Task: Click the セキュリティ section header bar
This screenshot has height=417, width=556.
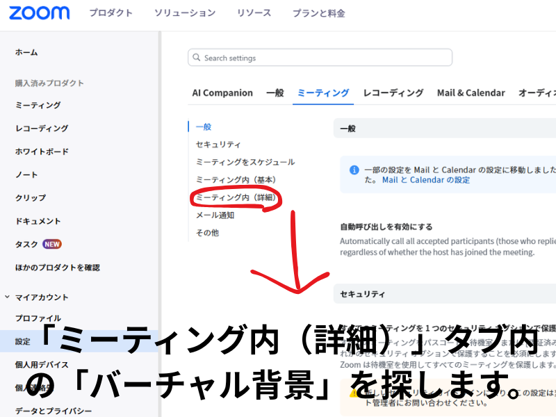Action: click(445, 294)
